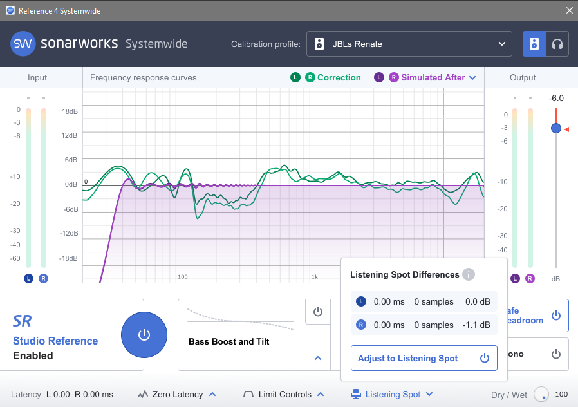Screen dimensions: 578x407
Task: Open the Zero Latency menu
Action: pyautogui.click(x=177, y=394)
